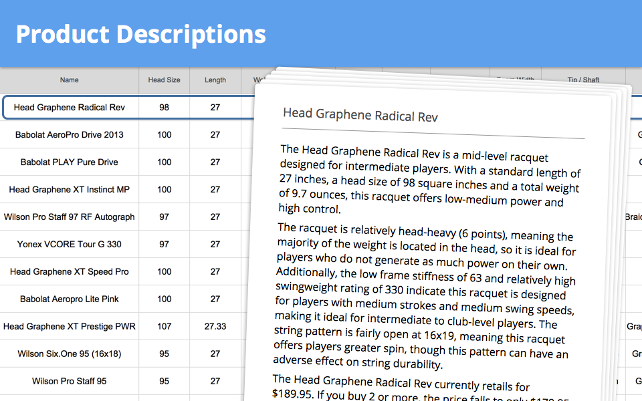Select the Head Graphene XT Prestige PWR cell
The height and width of the screenshot is (401, 642).
tap(69, 327)
